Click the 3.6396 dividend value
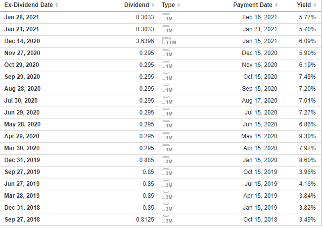The height and width of the screenshot is (229, 323). point(145,41)
